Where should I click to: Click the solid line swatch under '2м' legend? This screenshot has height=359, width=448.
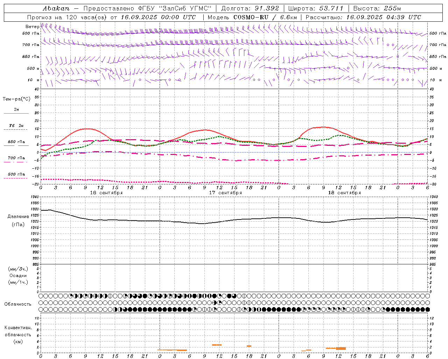[x=16, y=114]
